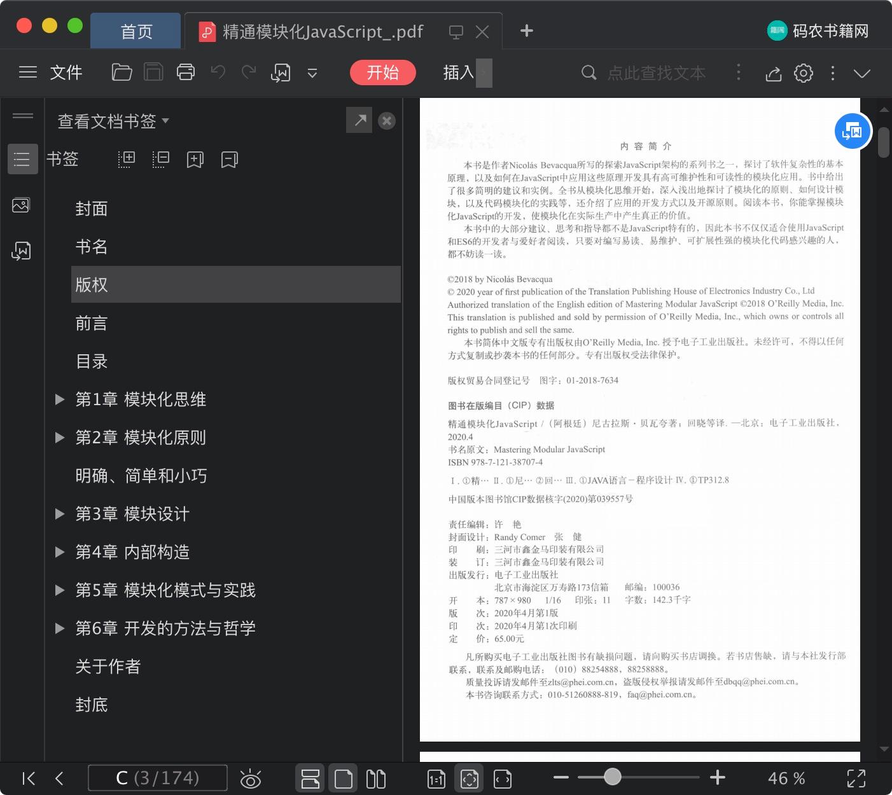This screenshot has width=892, height=795.
Task: Select the 开始 ribbon tab
Action: click(383, 73)
